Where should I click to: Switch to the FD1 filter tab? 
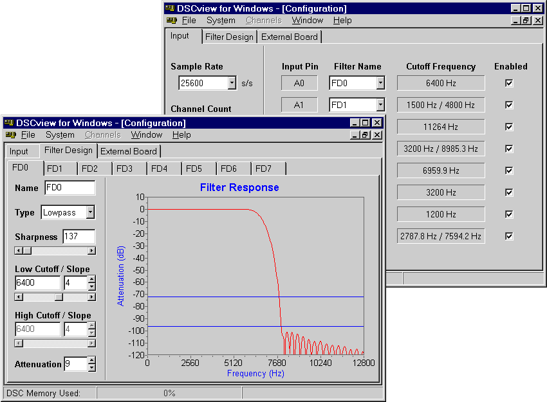(x=60, y=169)
